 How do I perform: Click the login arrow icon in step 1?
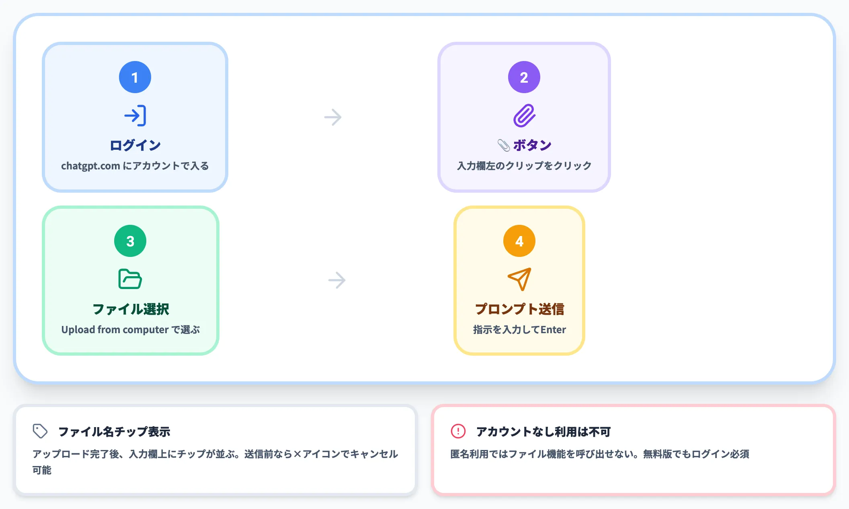click(135, 116)
